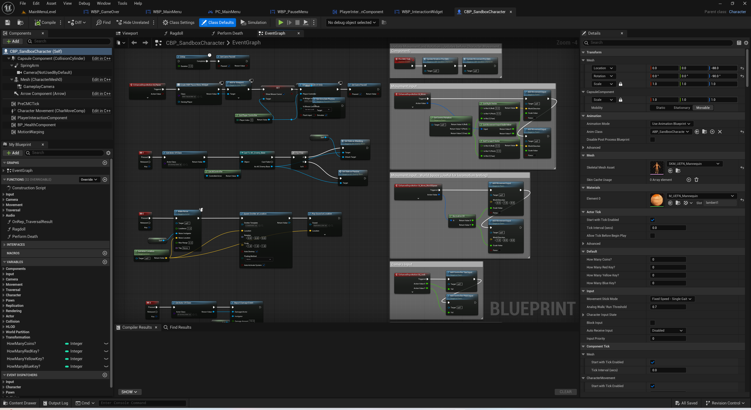Enable Simulation mode

(254, 22)
